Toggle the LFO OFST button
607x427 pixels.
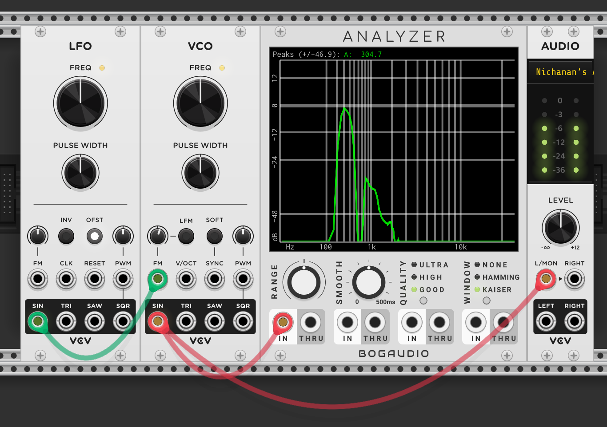point(95,236)
